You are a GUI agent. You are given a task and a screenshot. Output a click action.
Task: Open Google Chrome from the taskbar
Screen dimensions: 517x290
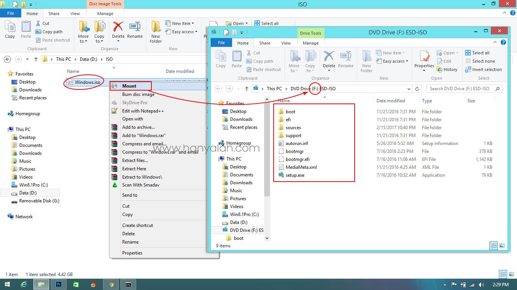pos(111,284)
